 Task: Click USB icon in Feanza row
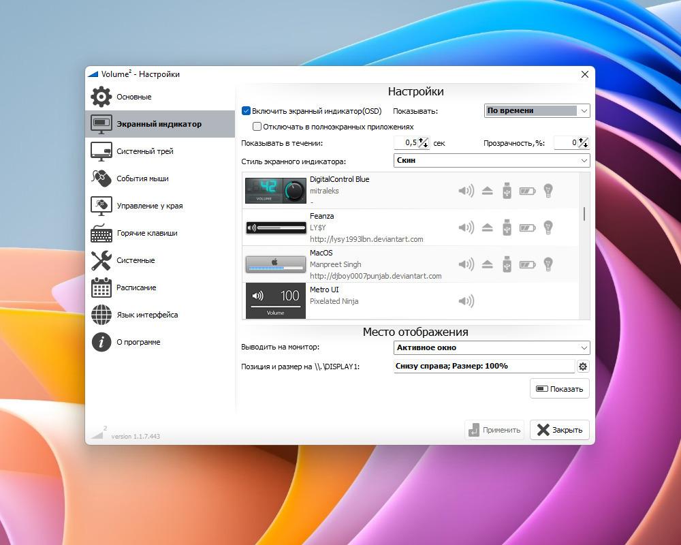(507, 228)
